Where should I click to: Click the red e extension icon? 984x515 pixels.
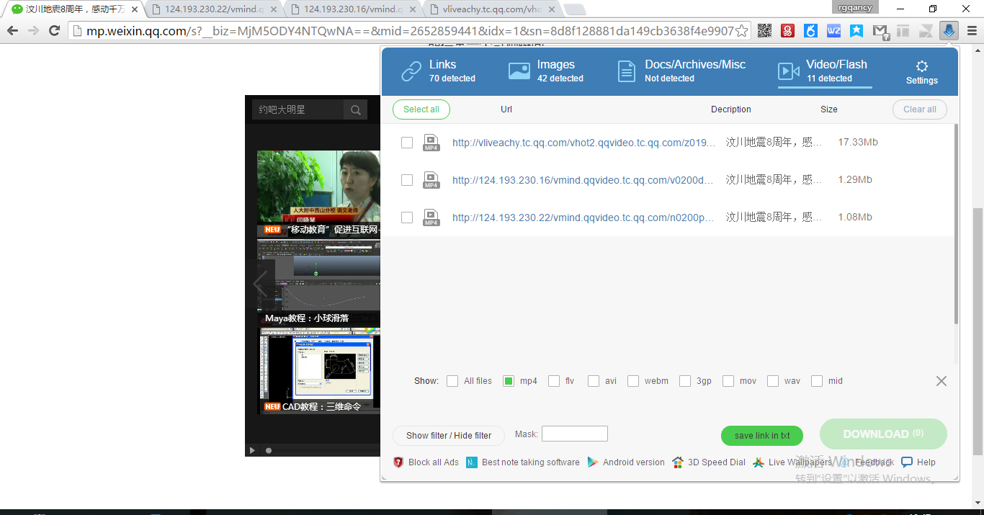788,31
